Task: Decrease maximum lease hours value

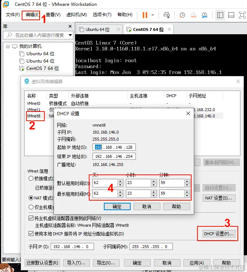Action: tap(154, 196)
